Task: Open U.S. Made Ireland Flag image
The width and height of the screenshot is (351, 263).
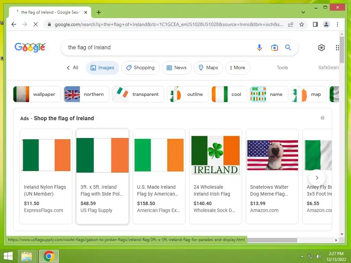Action: pos(159,155)
